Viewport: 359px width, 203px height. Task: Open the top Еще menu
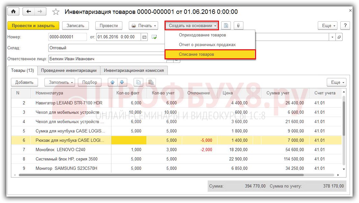[x=327, y=25]
